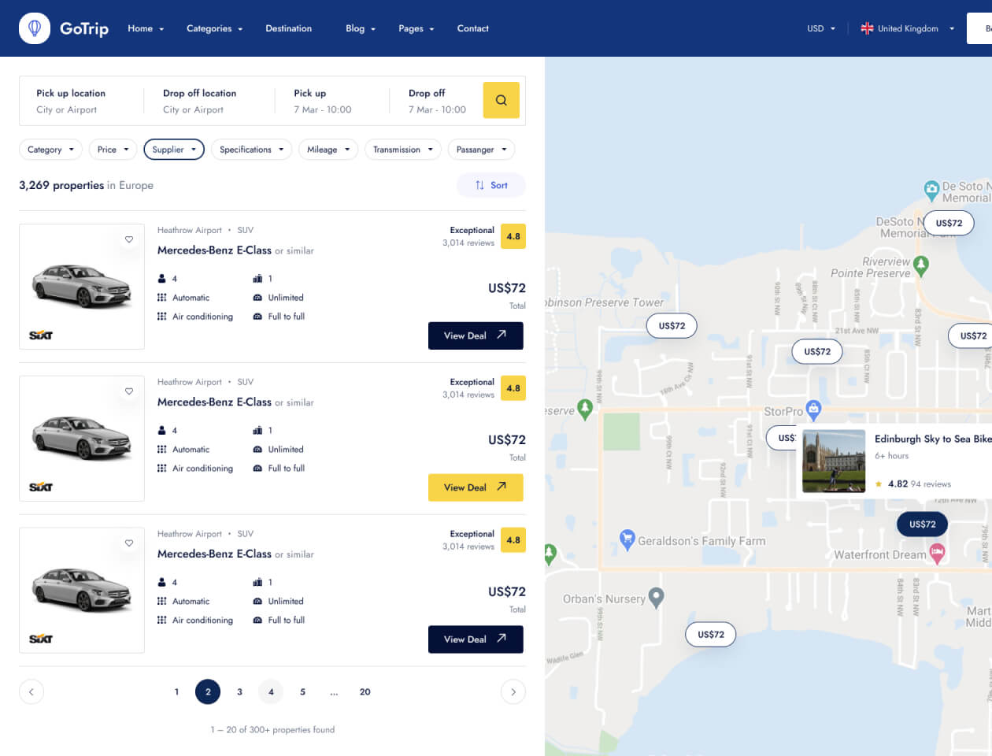
Task: Open the Categories menu
Action: pos(214,28)
